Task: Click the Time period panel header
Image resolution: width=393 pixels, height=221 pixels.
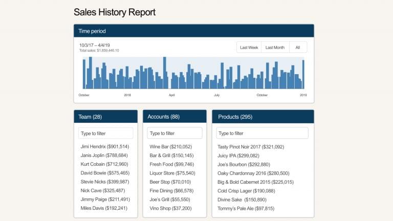Action: 193,31
